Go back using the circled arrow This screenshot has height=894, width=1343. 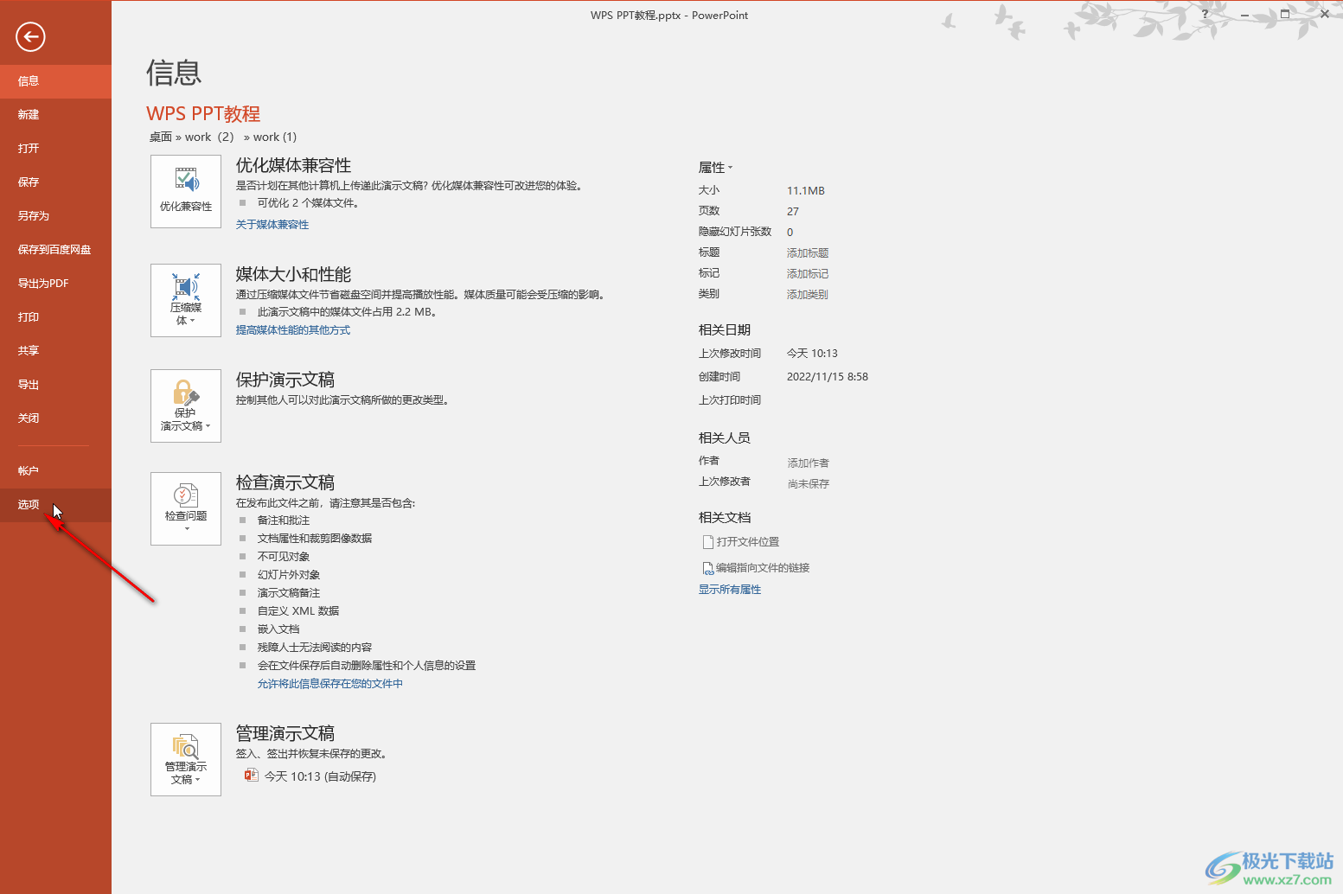30,36
